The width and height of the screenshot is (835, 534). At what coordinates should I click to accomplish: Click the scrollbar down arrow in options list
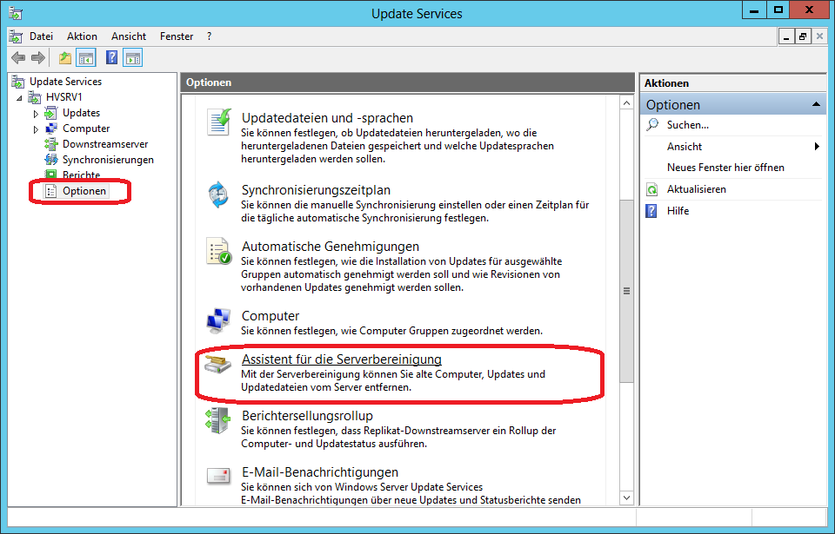pyautogui.click(x=627, y=498)
